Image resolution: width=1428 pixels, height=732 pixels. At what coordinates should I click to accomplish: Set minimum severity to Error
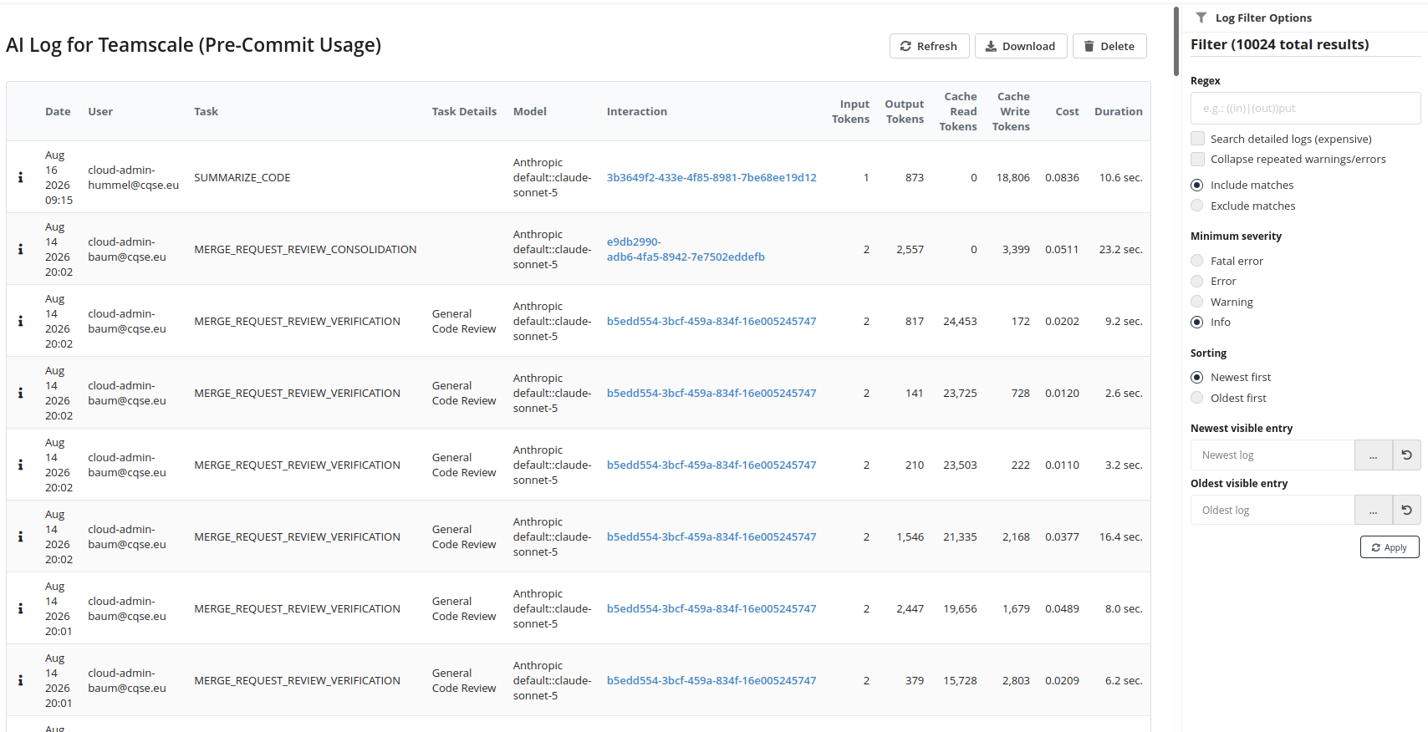point(1197,281)
